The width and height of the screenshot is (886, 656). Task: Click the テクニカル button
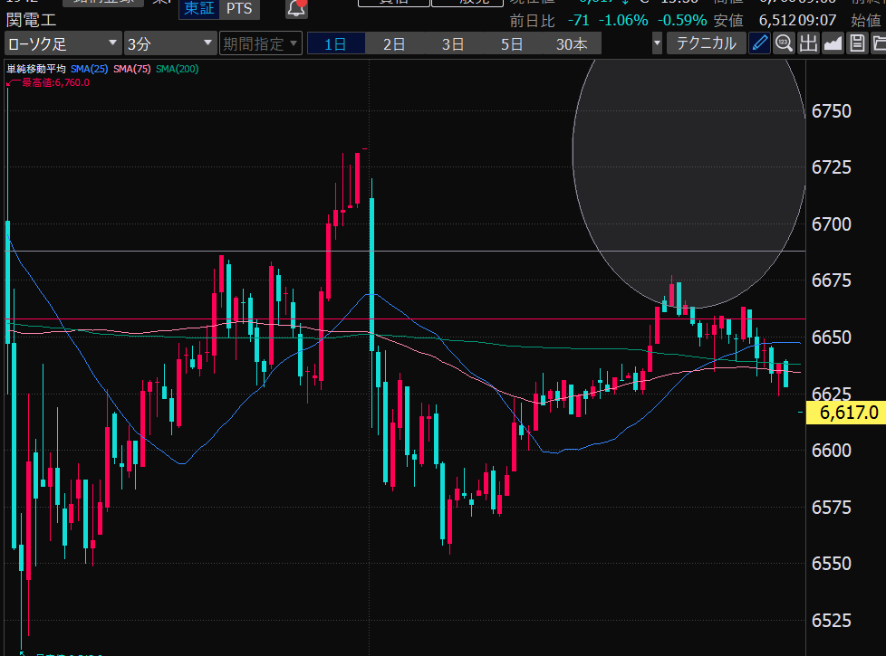click(707, 43)
